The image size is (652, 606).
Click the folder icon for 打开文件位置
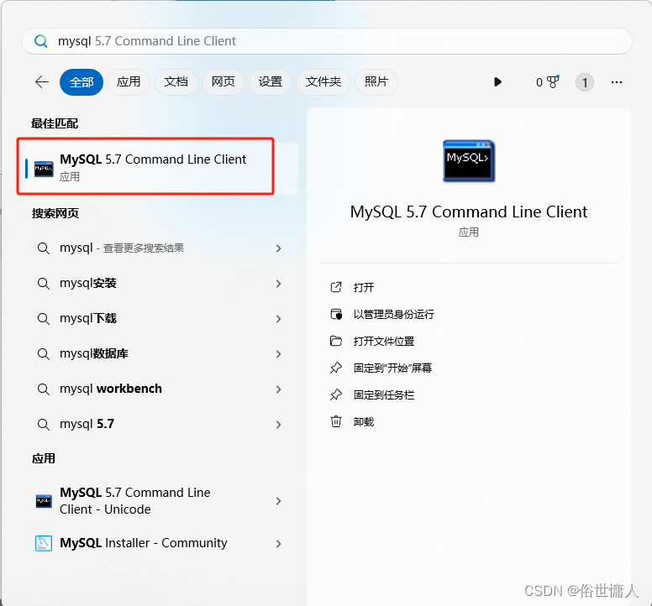point(336,341)
